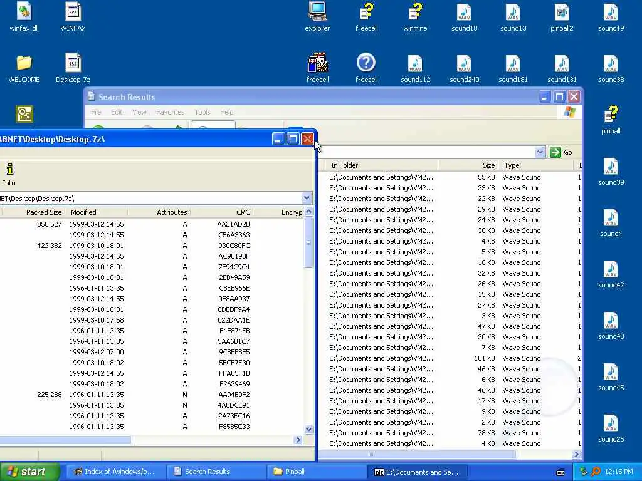Select sound240 wave file icon

pyautogui.click(x=464, y=69)
